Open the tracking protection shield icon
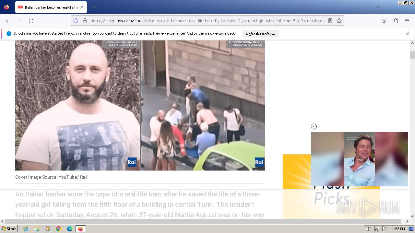Screen dimensions: 415x233 [x=76, y=21]
